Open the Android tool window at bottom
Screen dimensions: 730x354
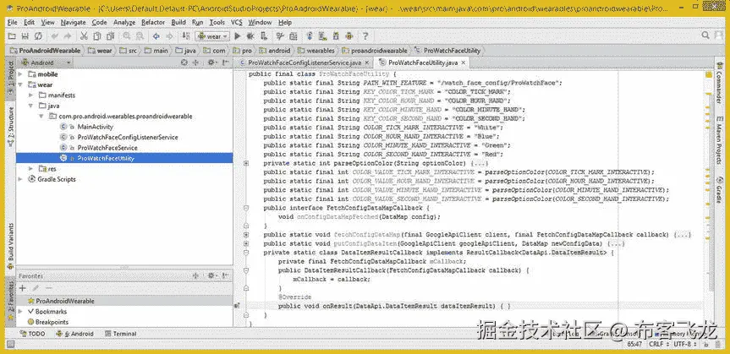pyautogui.click(x=75, y=334)
